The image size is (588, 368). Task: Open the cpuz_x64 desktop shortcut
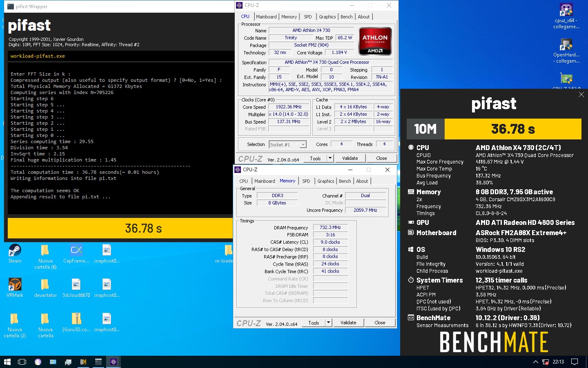tap(566, 16)
